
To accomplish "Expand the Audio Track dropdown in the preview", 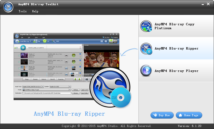I will pos(42,87).
